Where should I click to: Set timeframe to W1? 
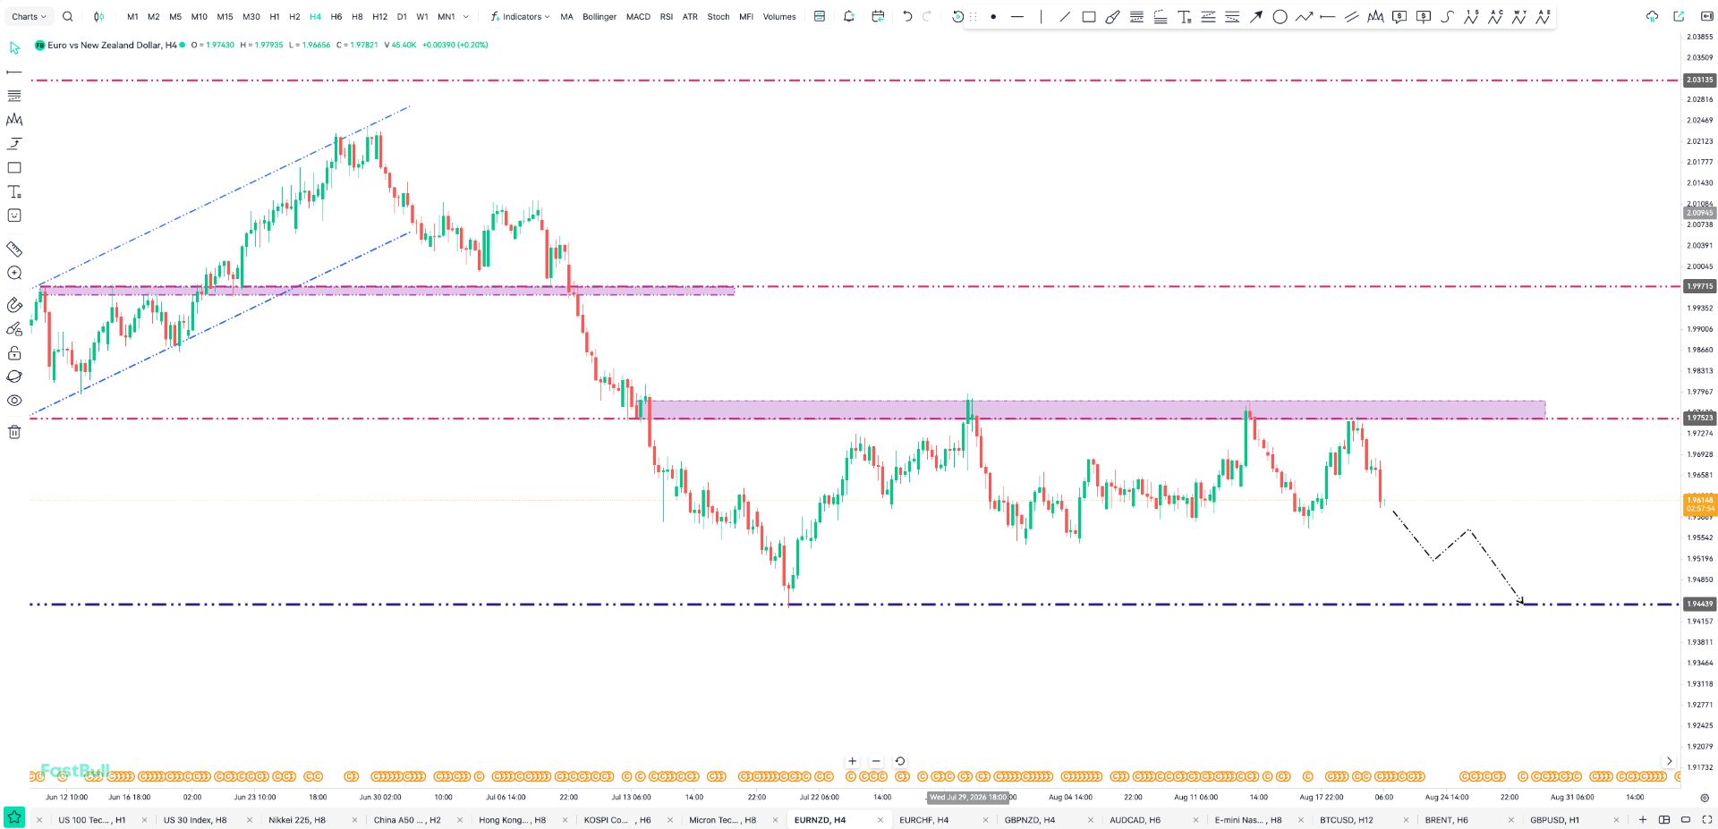point(422,16)
